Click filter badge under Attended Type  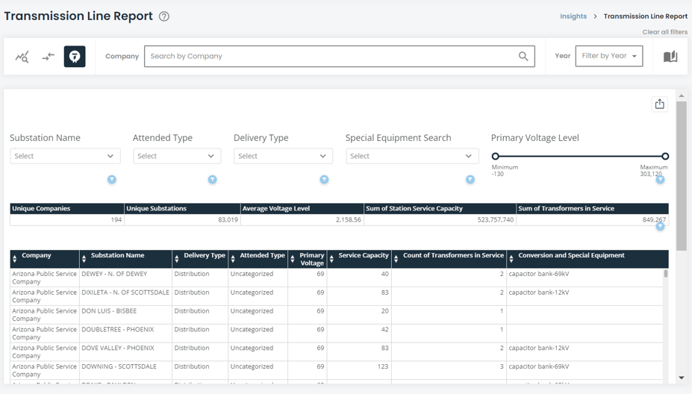(212, 180)
